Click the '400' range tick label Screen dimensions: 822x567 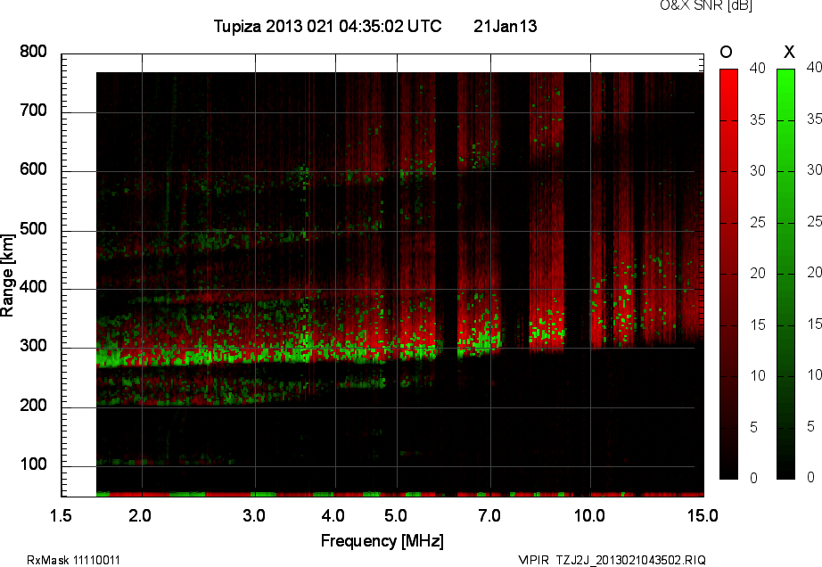click(x=34, y=287)
